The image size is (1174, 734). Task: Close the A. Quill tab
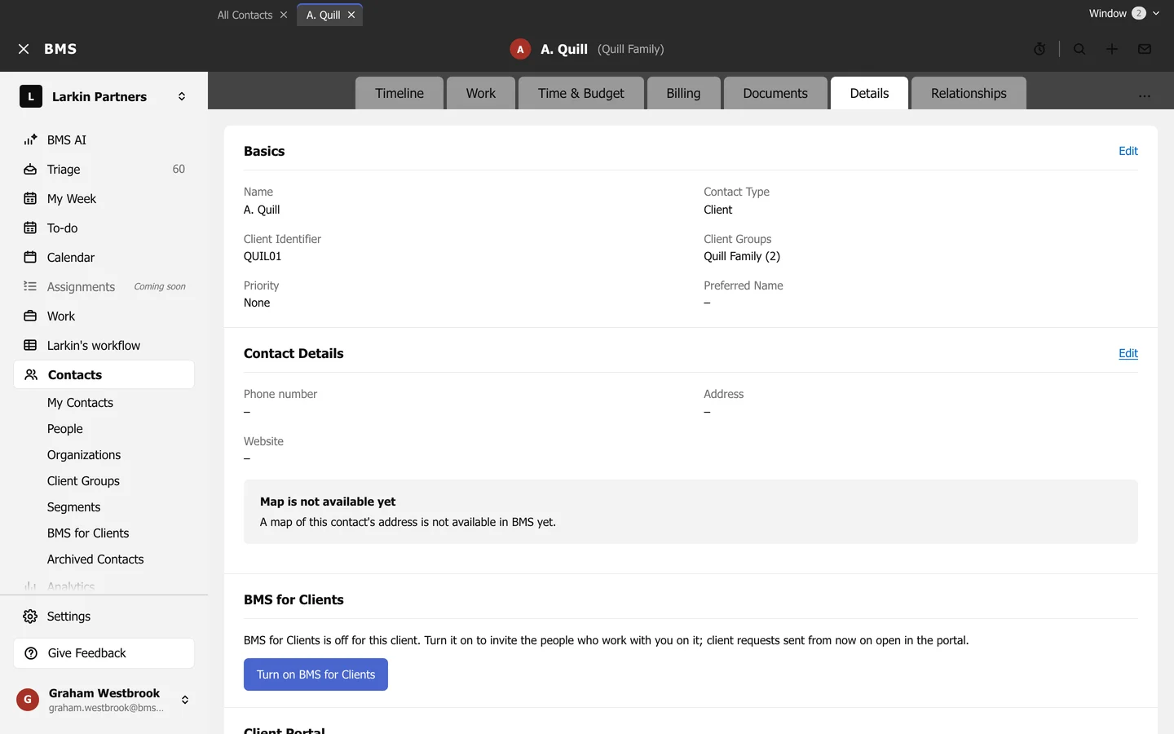pyautogui.click(x=351, y=15)
